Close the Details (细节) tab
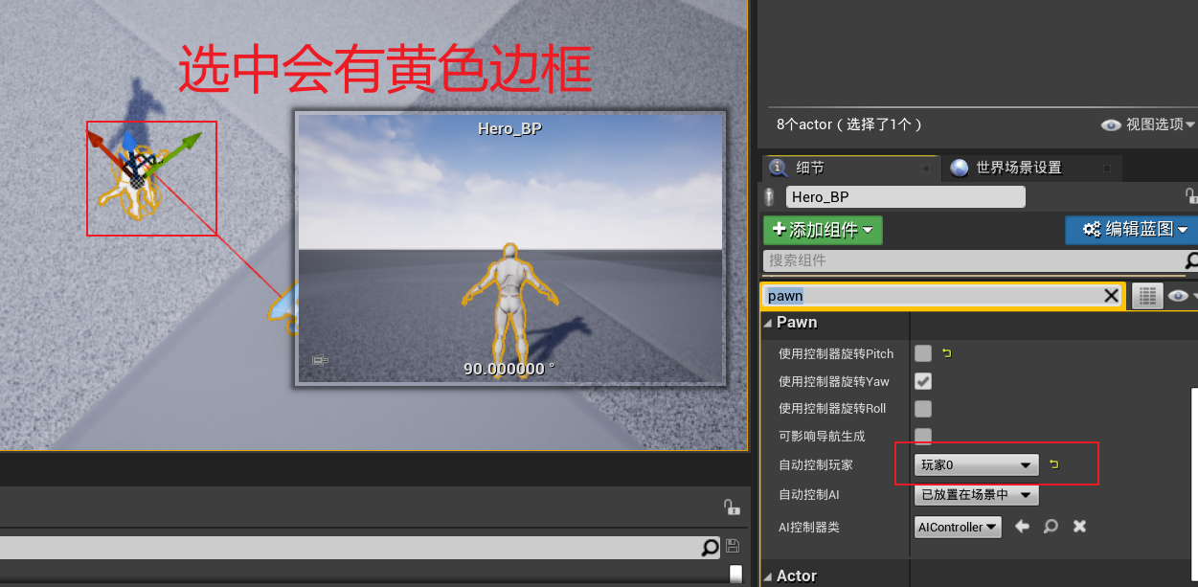The height and width of the screenshot is (587, 1198). (925, 168)
